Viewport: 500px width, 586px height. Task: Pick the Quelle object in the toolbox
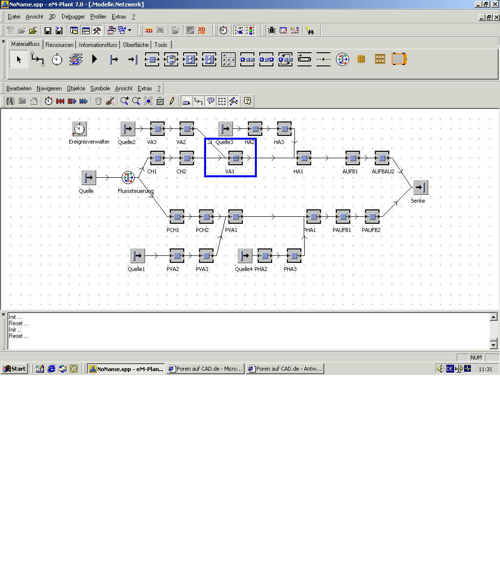(x=114, y=60)
